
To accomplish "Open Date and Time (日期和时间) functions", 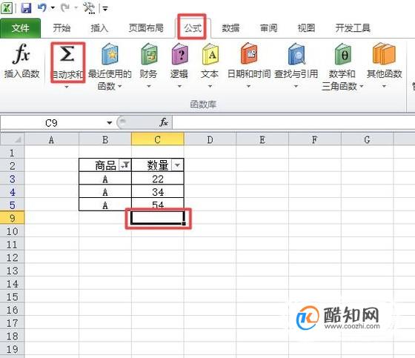I will click(249, 54).
